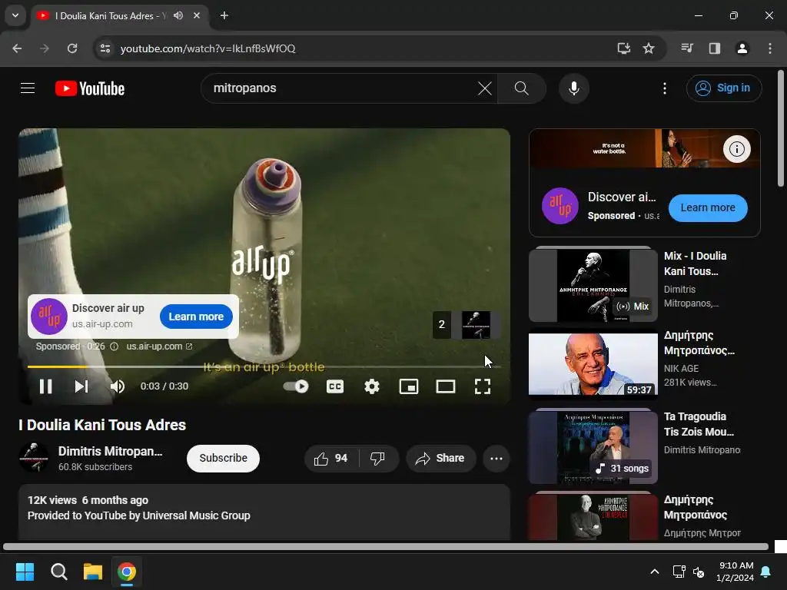Open YouTube settings three-dot menu
This screenshot has width=787, height=590.
(x=665, y=88)
